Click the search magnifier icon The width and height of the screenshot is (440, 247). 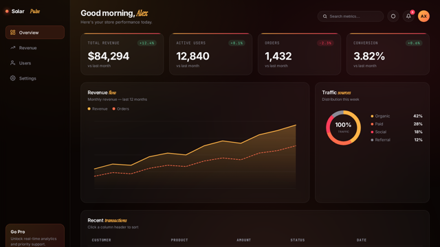coord(324,16)
